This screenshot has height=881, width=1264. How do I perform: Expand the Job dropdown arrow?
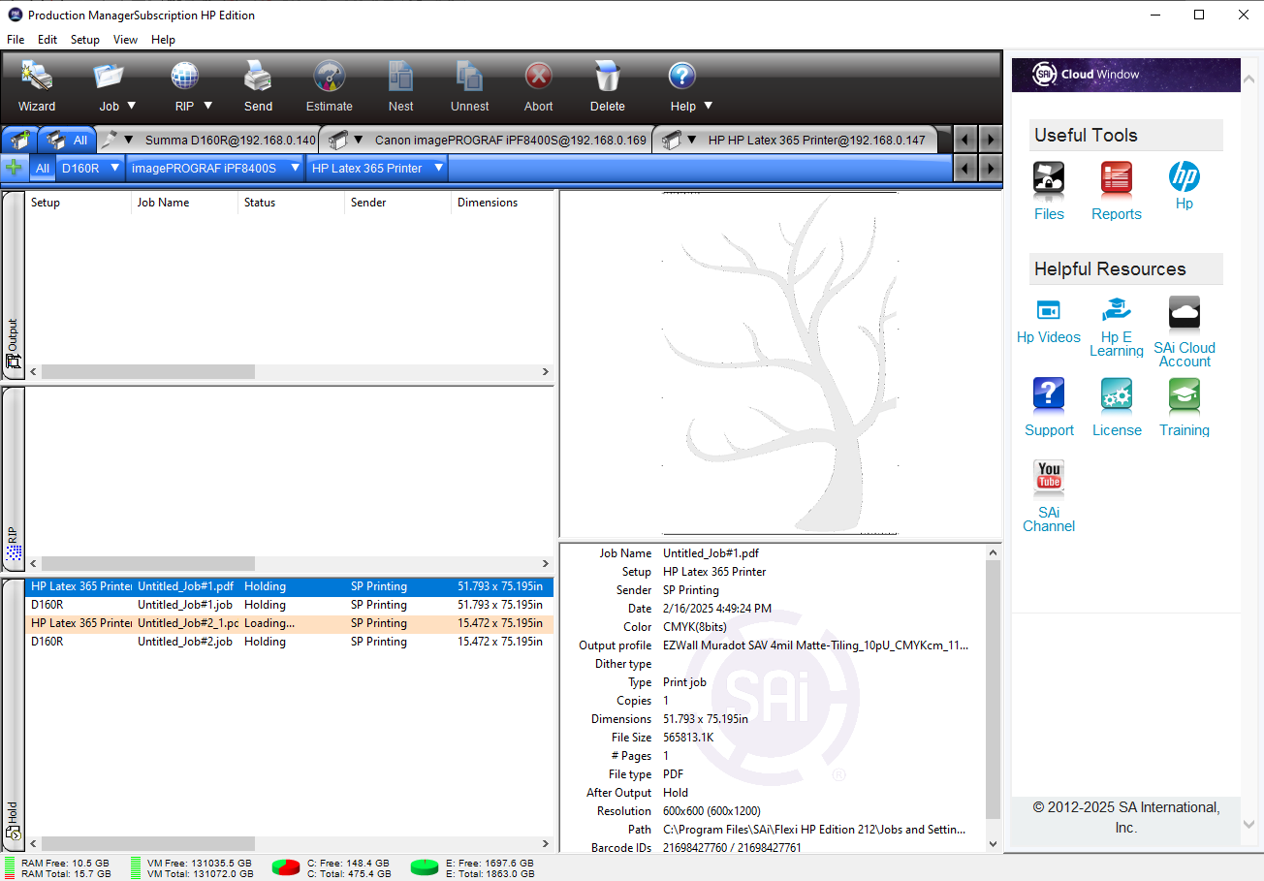pos(132,106)
